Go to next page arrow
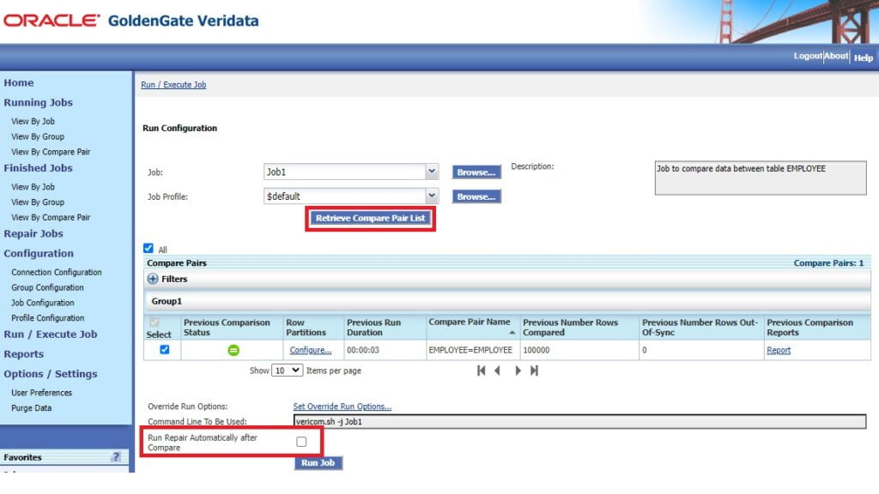 click(518, 370)
